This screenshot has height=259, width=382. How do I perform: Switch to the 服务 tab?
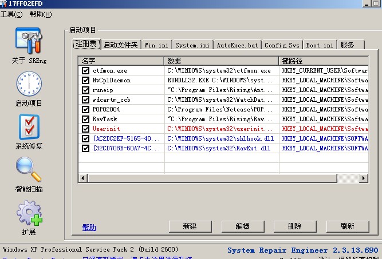click(351, 45)
